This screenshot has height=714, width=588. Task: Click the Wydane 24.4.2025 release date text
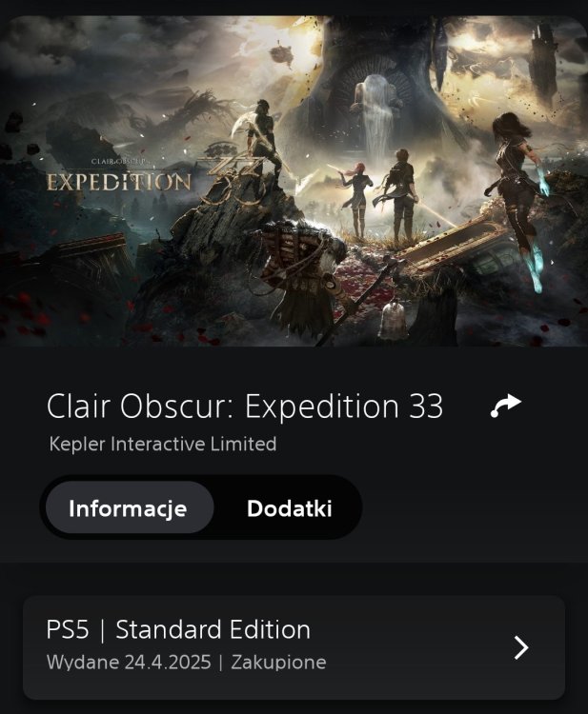[129, 662]
